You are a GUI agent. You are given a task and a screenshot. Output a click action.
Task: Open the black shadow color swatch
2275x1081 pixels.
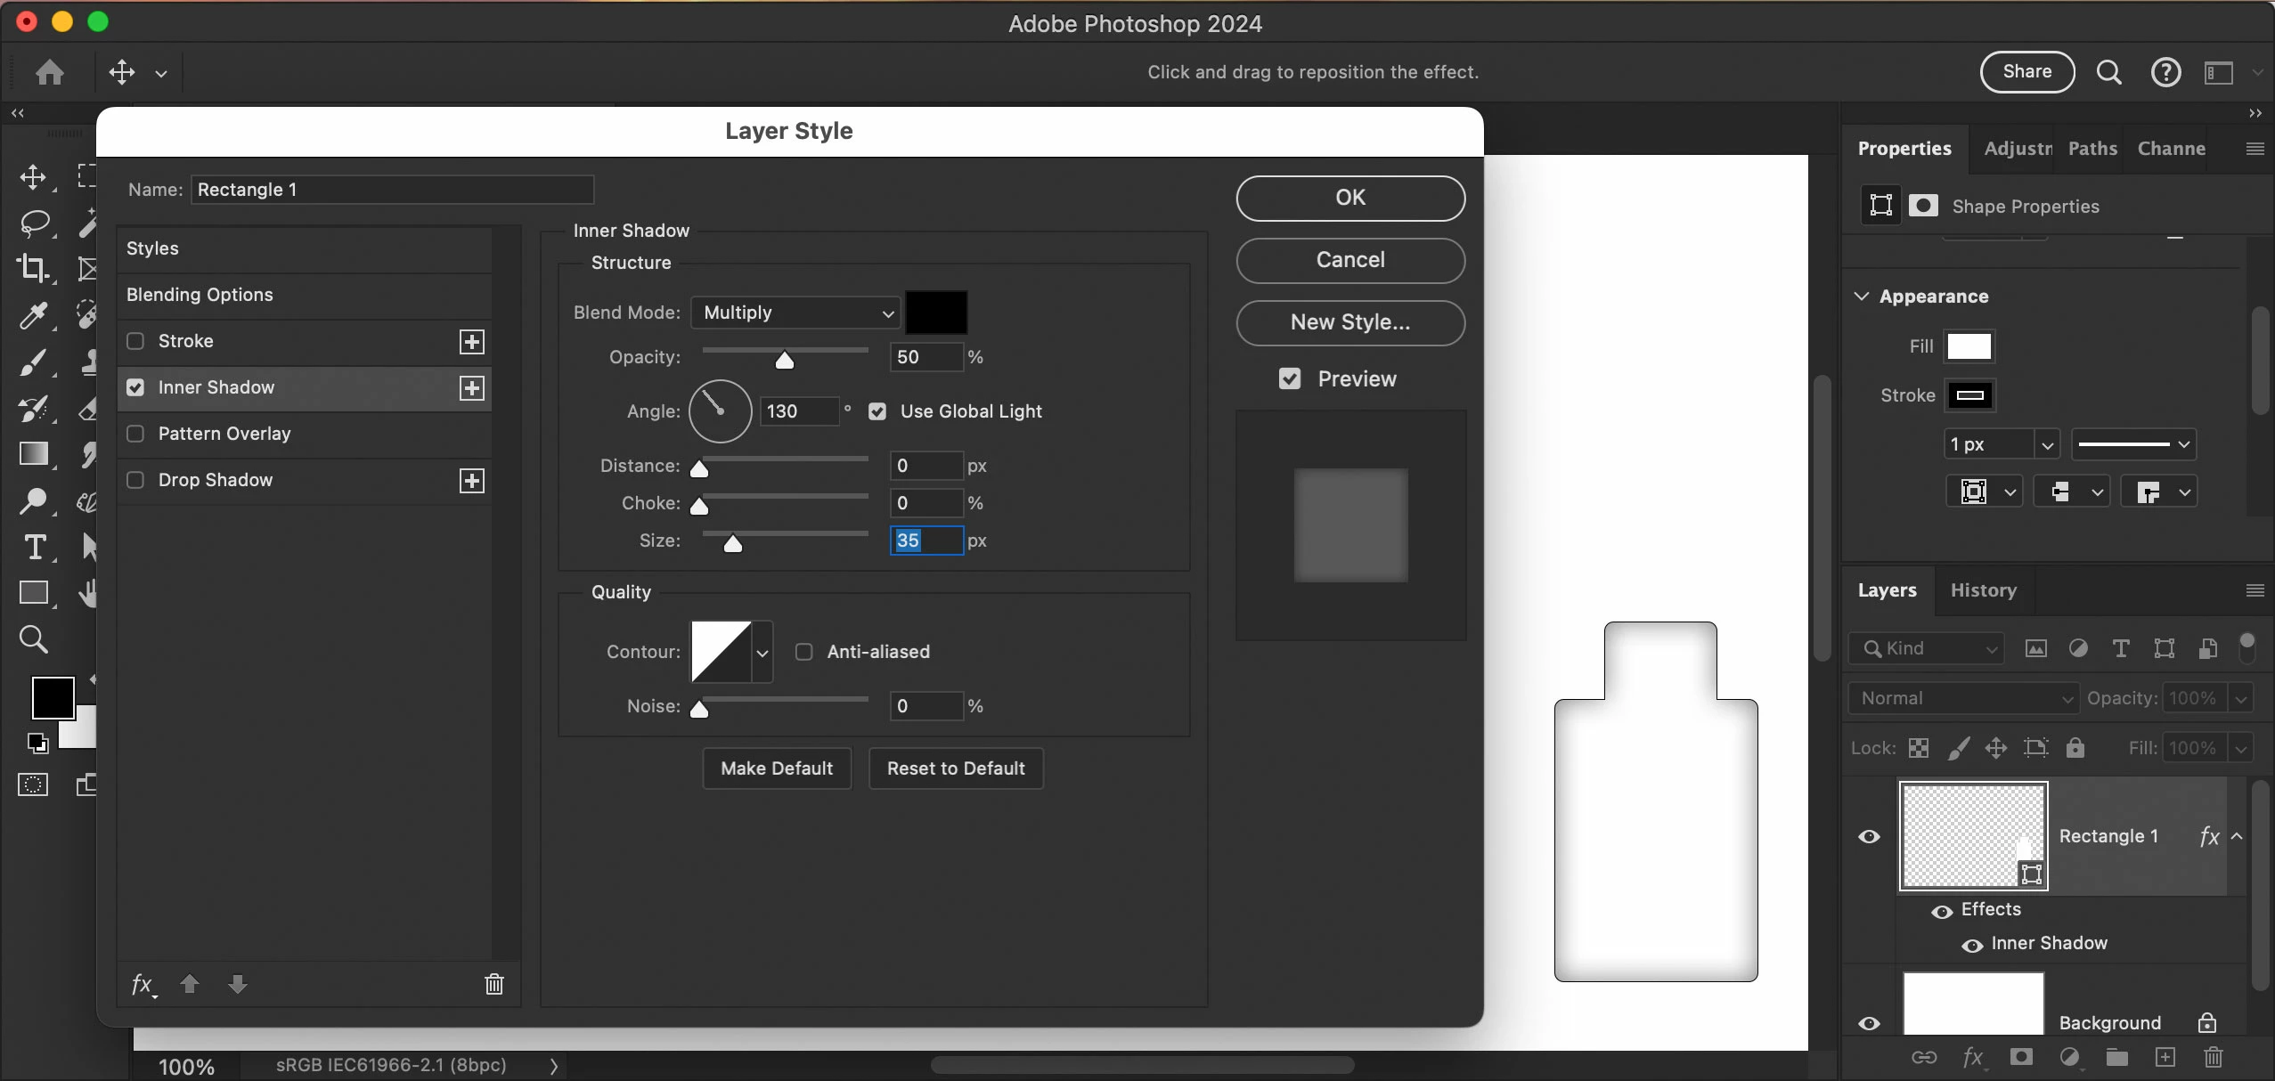tap(936, 313)
